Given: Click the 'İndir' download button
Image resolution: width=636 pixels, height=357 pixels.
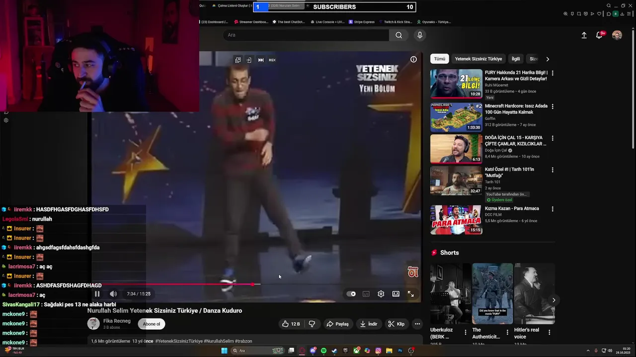Looking at the screenshot, I should coord(369,324).
